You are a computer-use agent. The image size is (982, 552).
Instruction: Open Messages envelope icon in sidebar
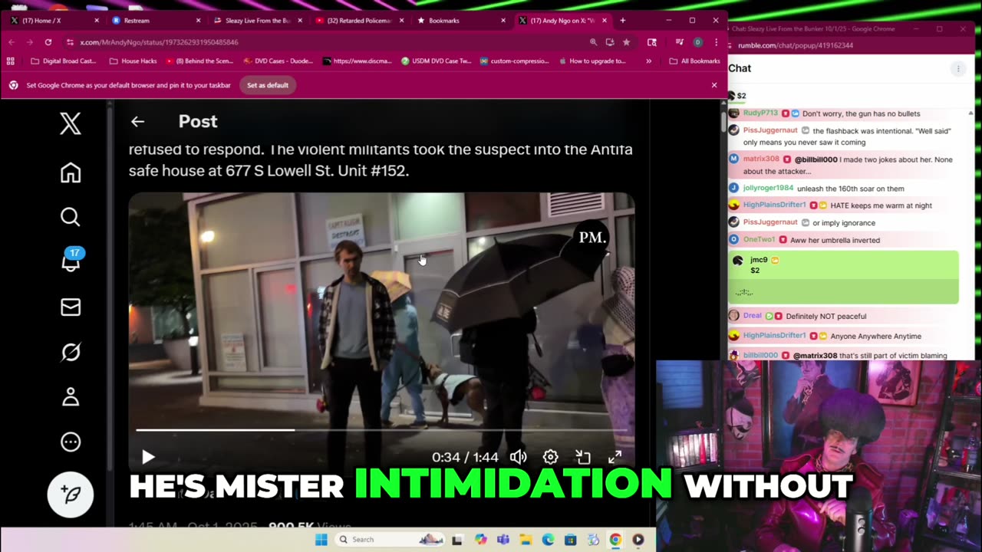pyautogui.click(x=71, y=307)
